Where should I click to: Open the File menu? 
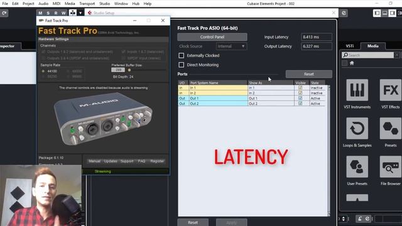point(5,4)
